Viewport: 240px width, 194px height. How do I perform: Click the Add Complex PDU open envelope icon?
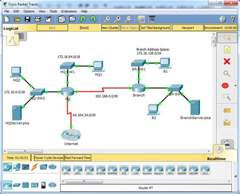[x=227, y=123]
